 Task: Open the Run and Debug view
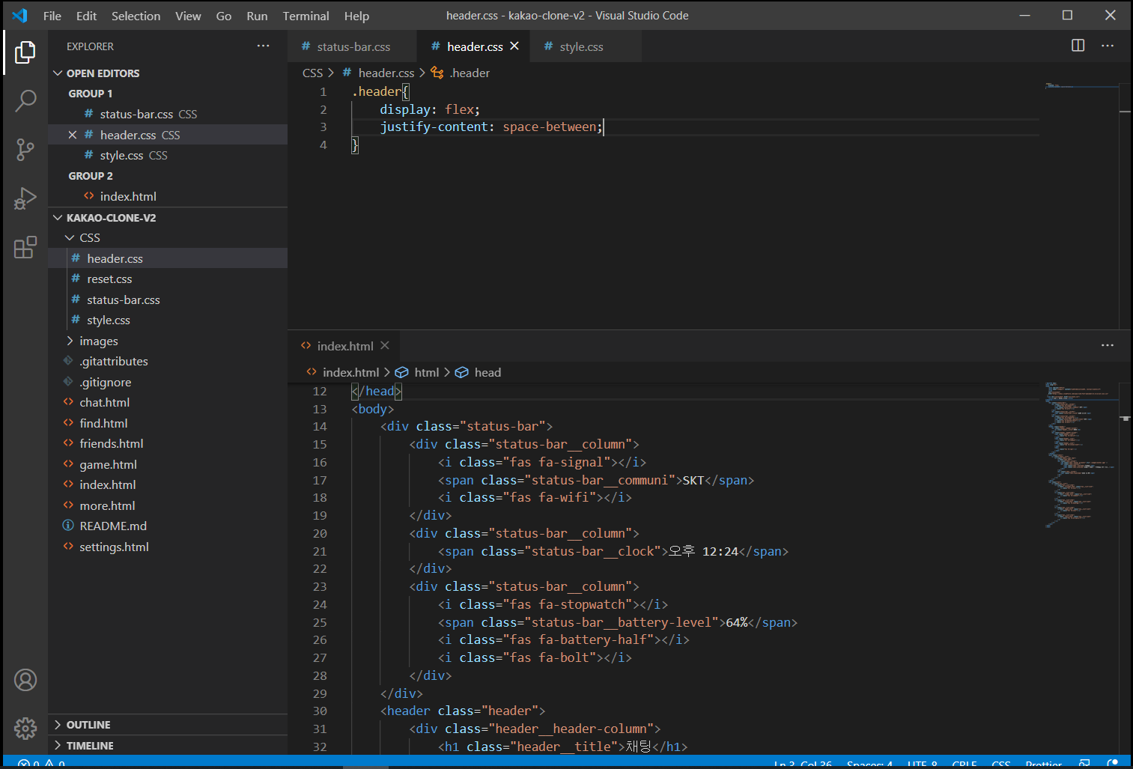point(25,198)
